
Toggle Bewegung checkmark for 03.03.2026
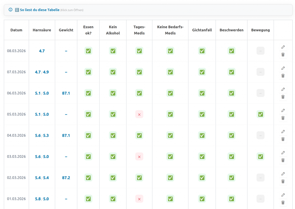point(260,157)
